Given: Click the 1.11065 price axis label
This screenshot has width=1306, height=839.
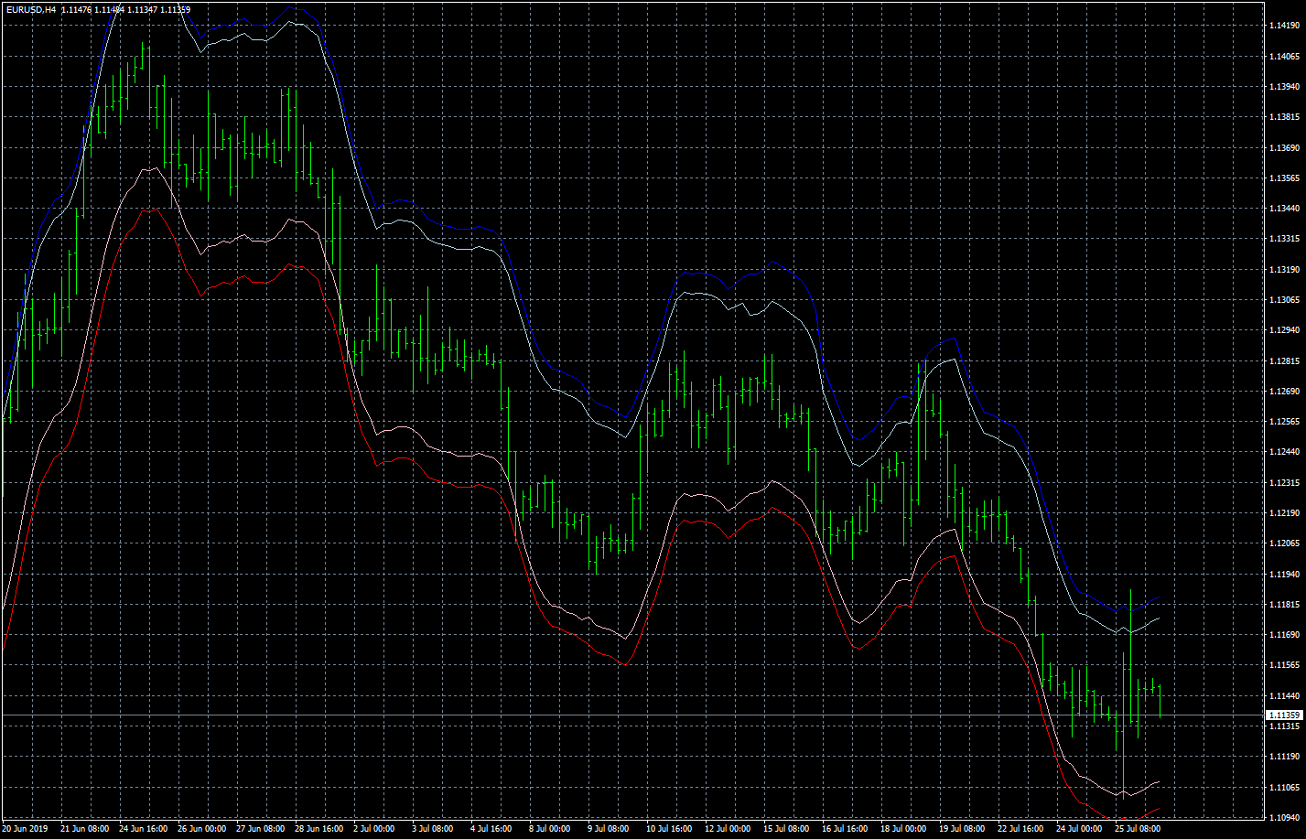Looking at the screenshot, I should click(1283, 788).
